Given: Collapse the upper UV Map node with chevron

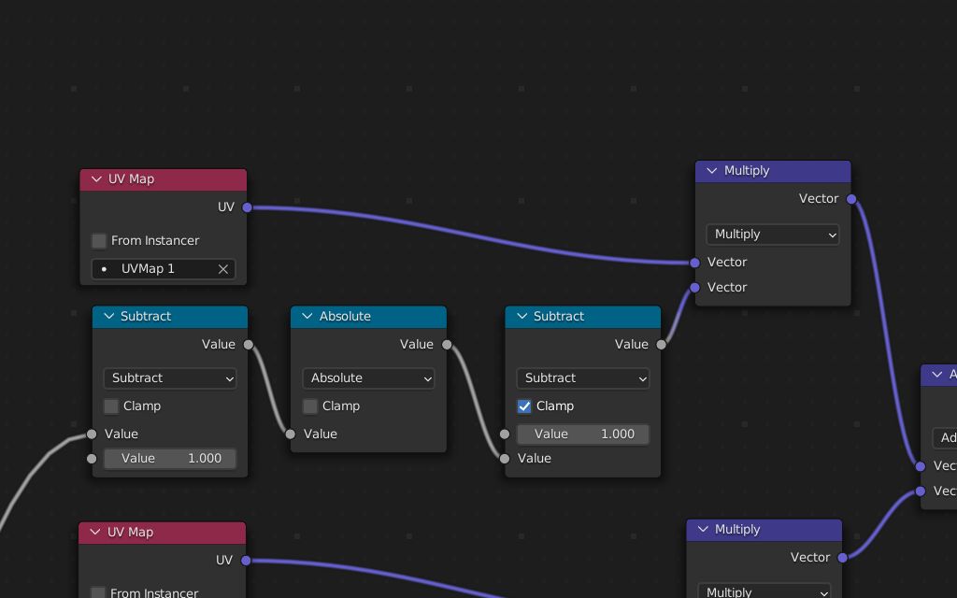Looking at the screenshot, I should click(96, 178).
